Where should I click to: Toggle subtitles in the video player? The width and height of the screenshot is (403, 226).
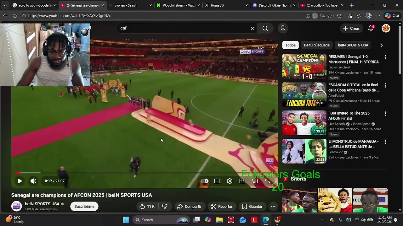click(x=217, y=181)
